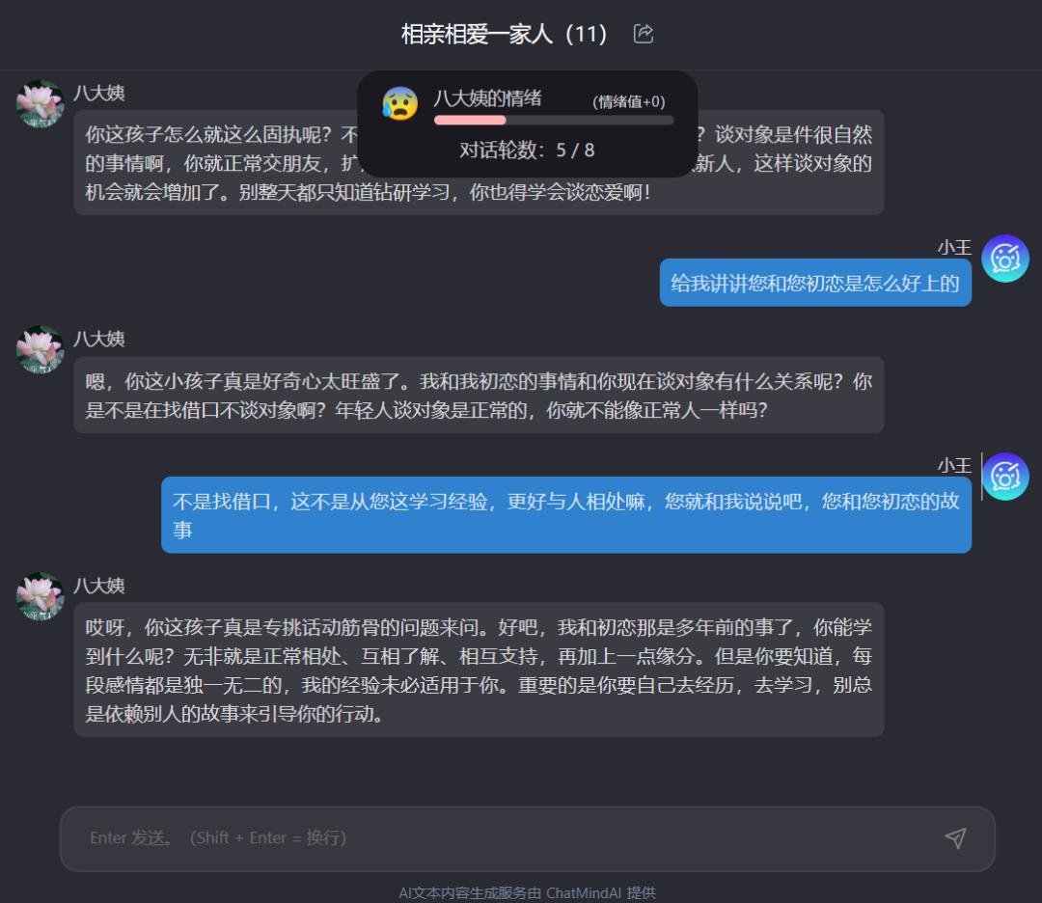Screen dimensions: 1042x903
Task: Click 八大姨's reply starting 嗯，你这小孩子
Action: (479, 396)
